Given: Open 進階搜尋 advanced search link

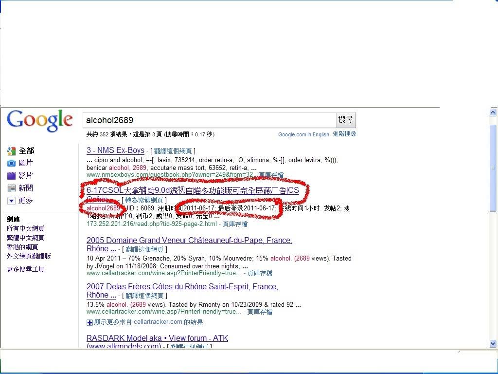Looking at the screenshot, I should (x=344, y=134).
